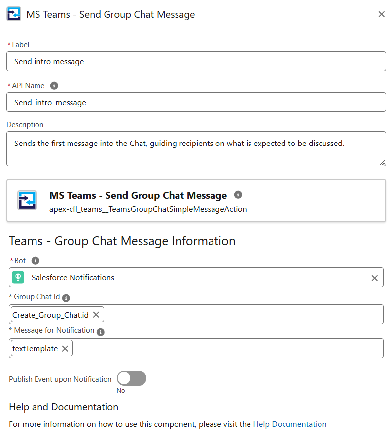The height and width of the screenshot is (434, 391).
Task: Grab the Description textarea resize handle
Action: (x=382, y=163)
